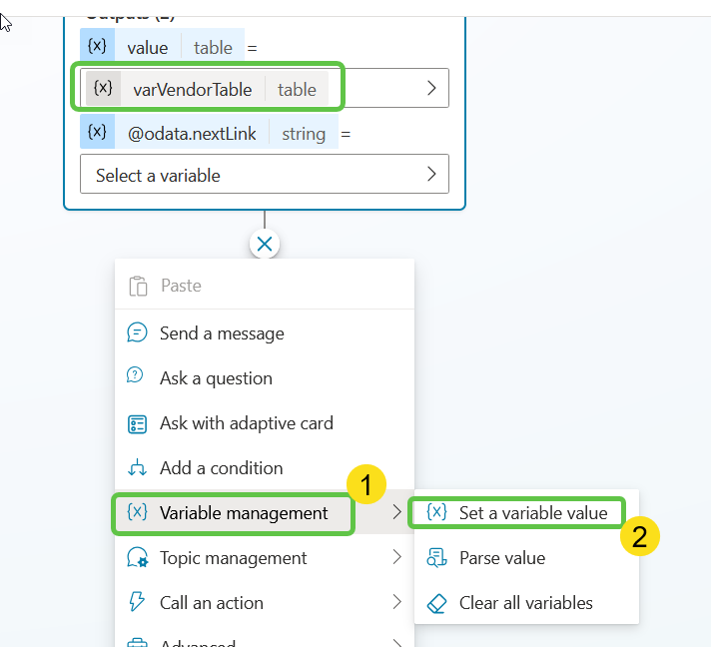711x647 pixels.
Task: Click the Paste menu option
Action: point(181,286)
